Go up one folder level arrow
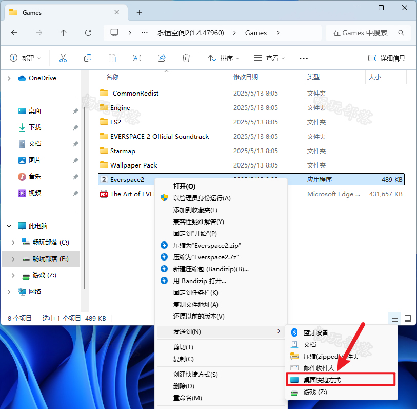Image resolution: width=417 pixels, height=409 pixels. click(x=63, y=33)
